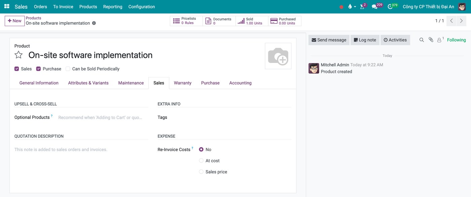This screenshot has height=197, width=471.
Task: Click the Products breadcrumb link
Action: (33, 18)
